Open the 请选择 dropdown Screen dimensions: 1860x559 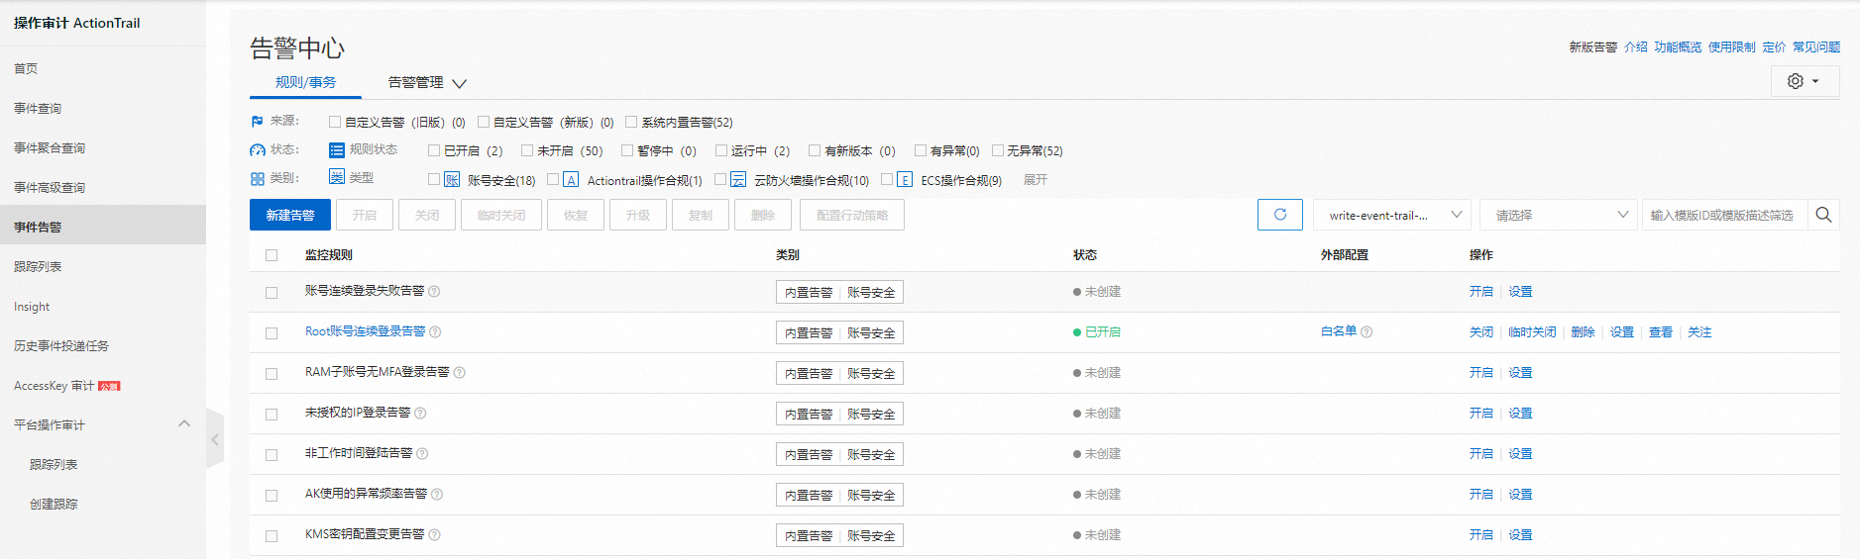(1560, 215)
